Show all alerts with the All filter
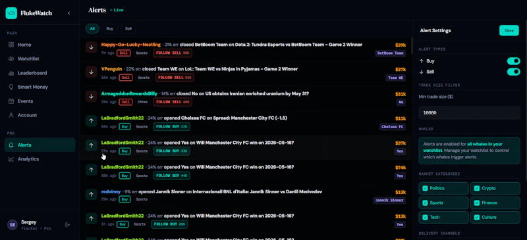527x240 pixels. pyautogui.click(x=92, y=29)
